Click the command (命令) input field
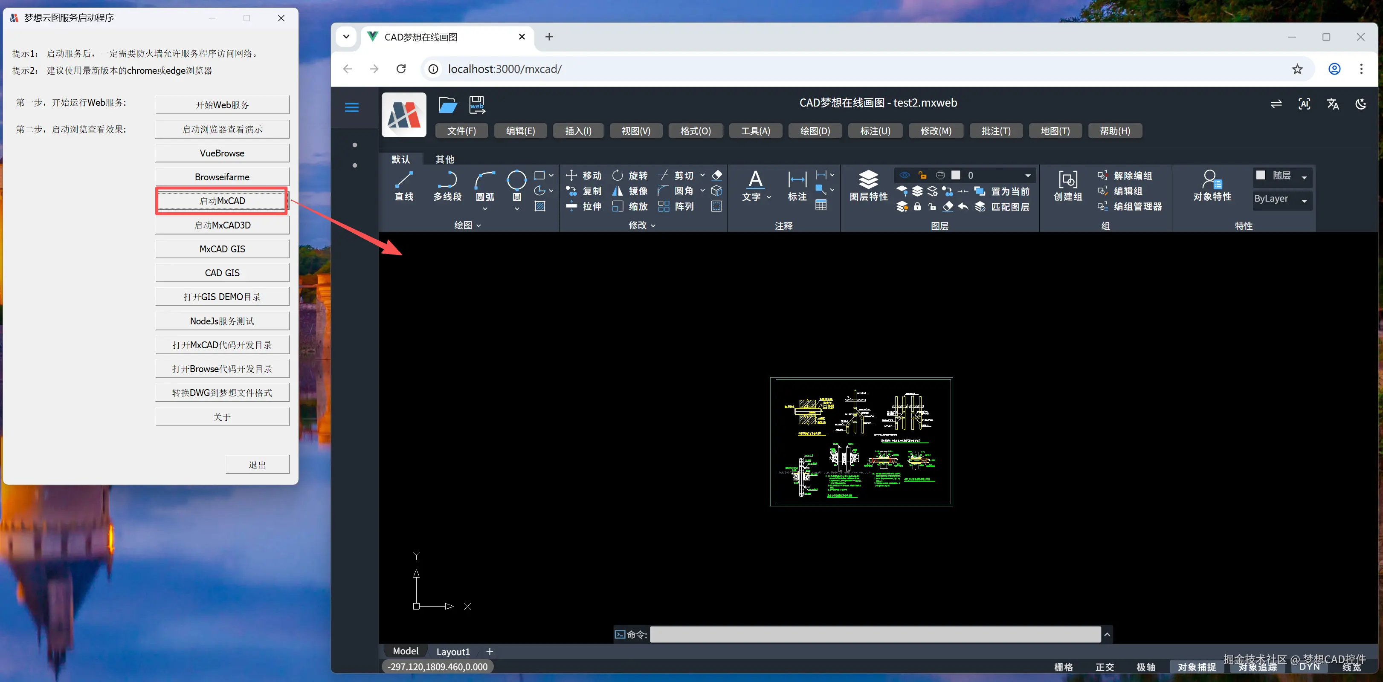The height and width of the screenshot is (682, 1383). (x=875, y=635)
